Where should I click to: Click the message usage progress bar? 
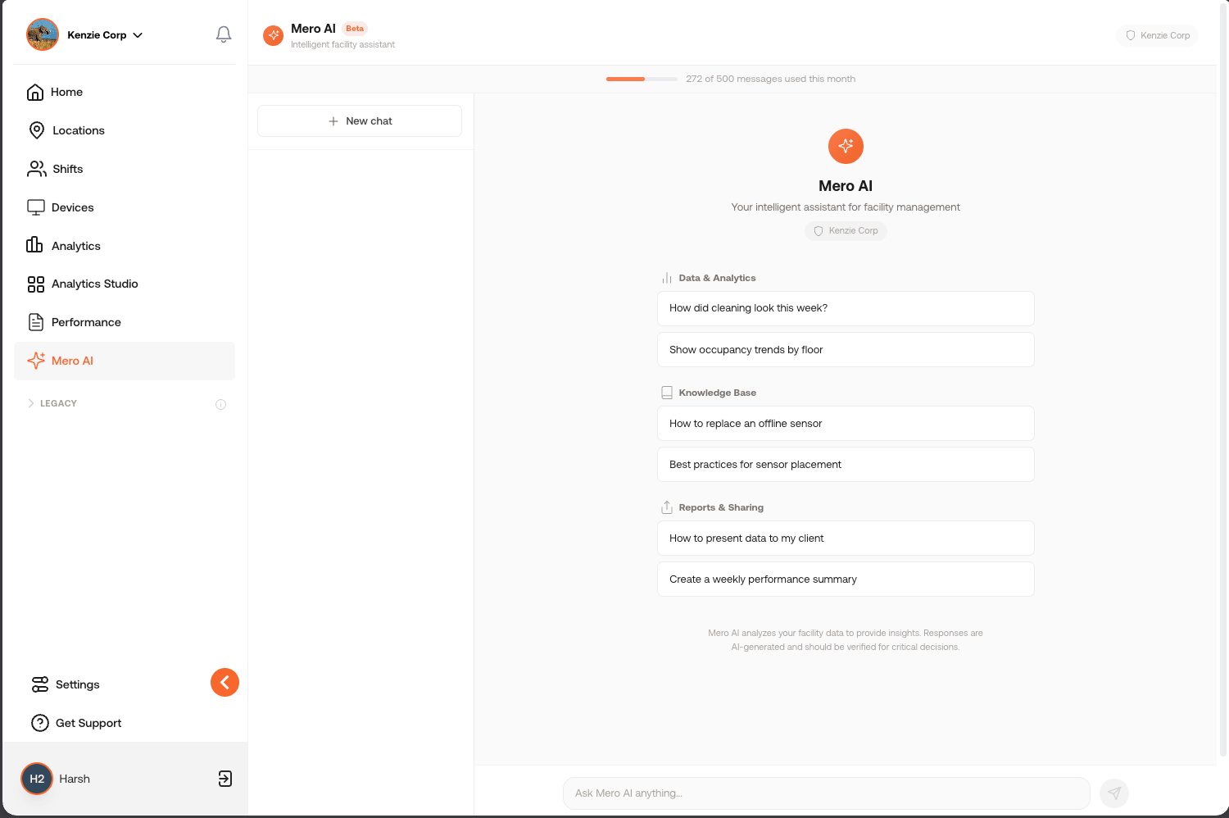pyautogui.click(x=642, y=79)
